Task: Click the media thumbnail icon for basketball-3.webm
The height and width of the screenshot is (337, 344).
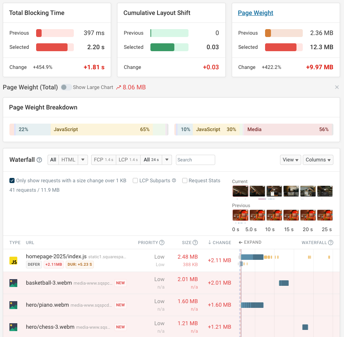Action: (14, 283)
